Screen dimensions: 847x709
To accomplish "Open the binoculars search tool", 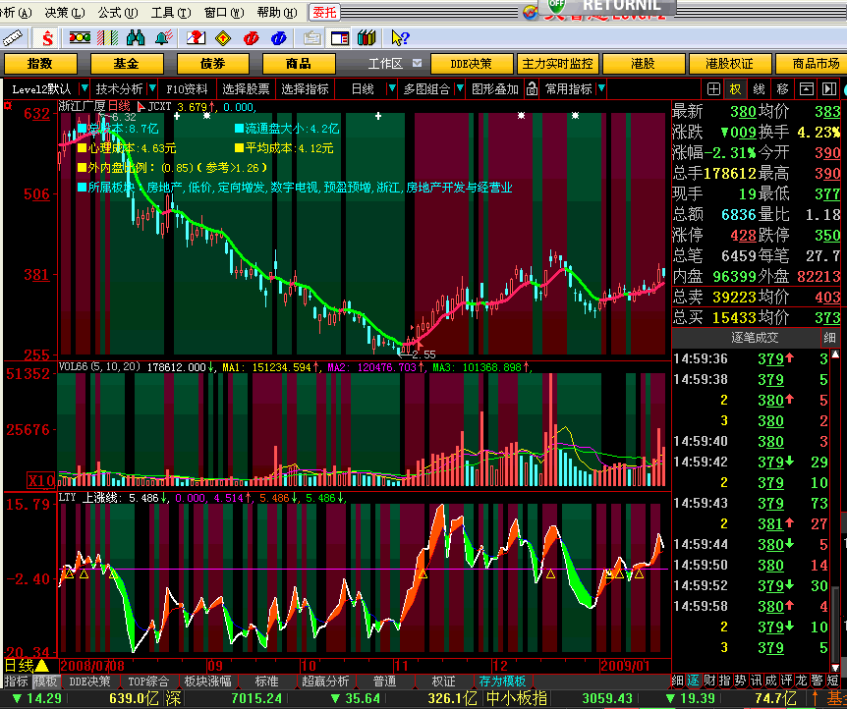I will coord(135,37).
